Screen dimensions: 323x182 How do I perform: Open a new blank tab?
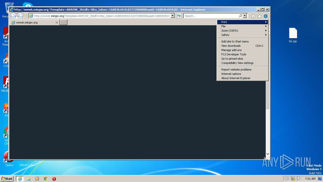click(x=63, y=22)
